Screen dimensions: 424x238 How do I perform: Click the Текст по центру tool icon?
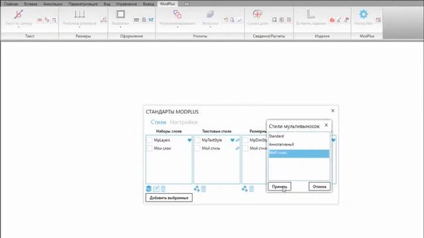19,15
